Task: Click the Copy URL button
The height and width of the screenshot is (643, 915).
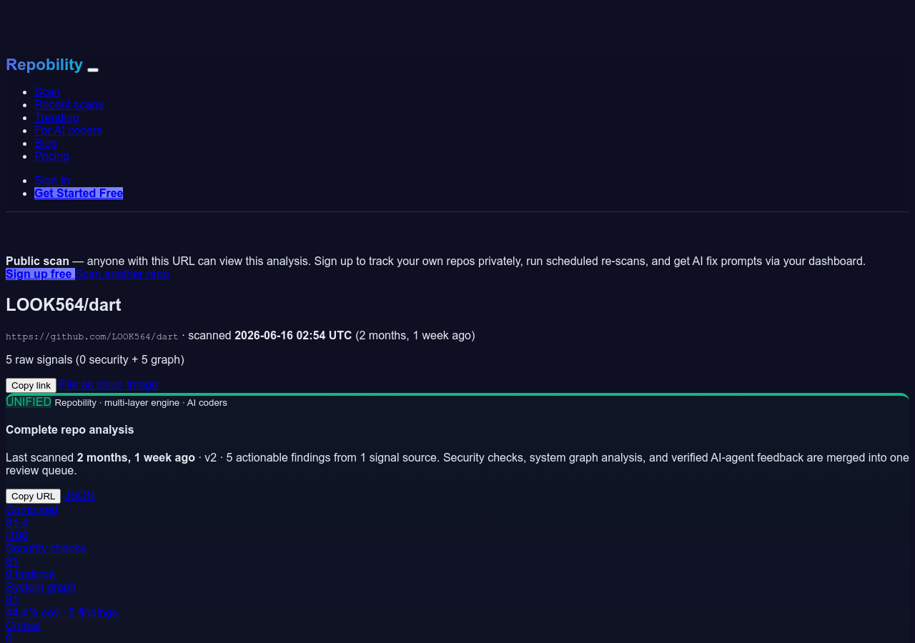Action: click(x=33, y=496)
